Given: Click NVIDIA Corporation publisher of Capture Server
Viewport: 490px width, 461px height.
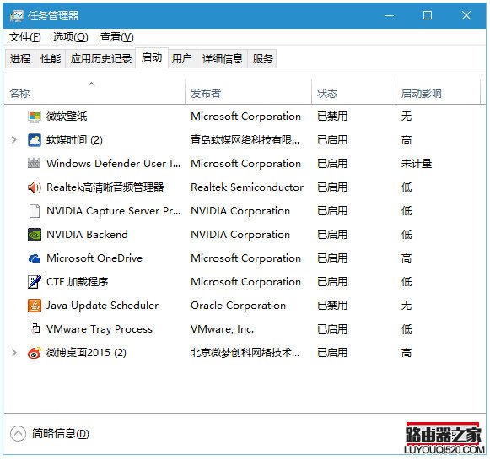Looking at the screenshot, I should pyautogui.click(x=240, y=211).
